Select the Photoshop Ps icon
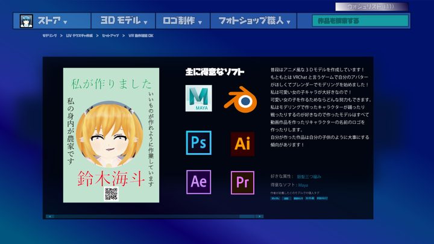Screen dimensions: 434x244 coord(198,142)
